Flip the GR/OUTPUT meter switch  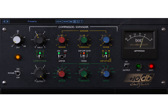[x=126, y=66]
